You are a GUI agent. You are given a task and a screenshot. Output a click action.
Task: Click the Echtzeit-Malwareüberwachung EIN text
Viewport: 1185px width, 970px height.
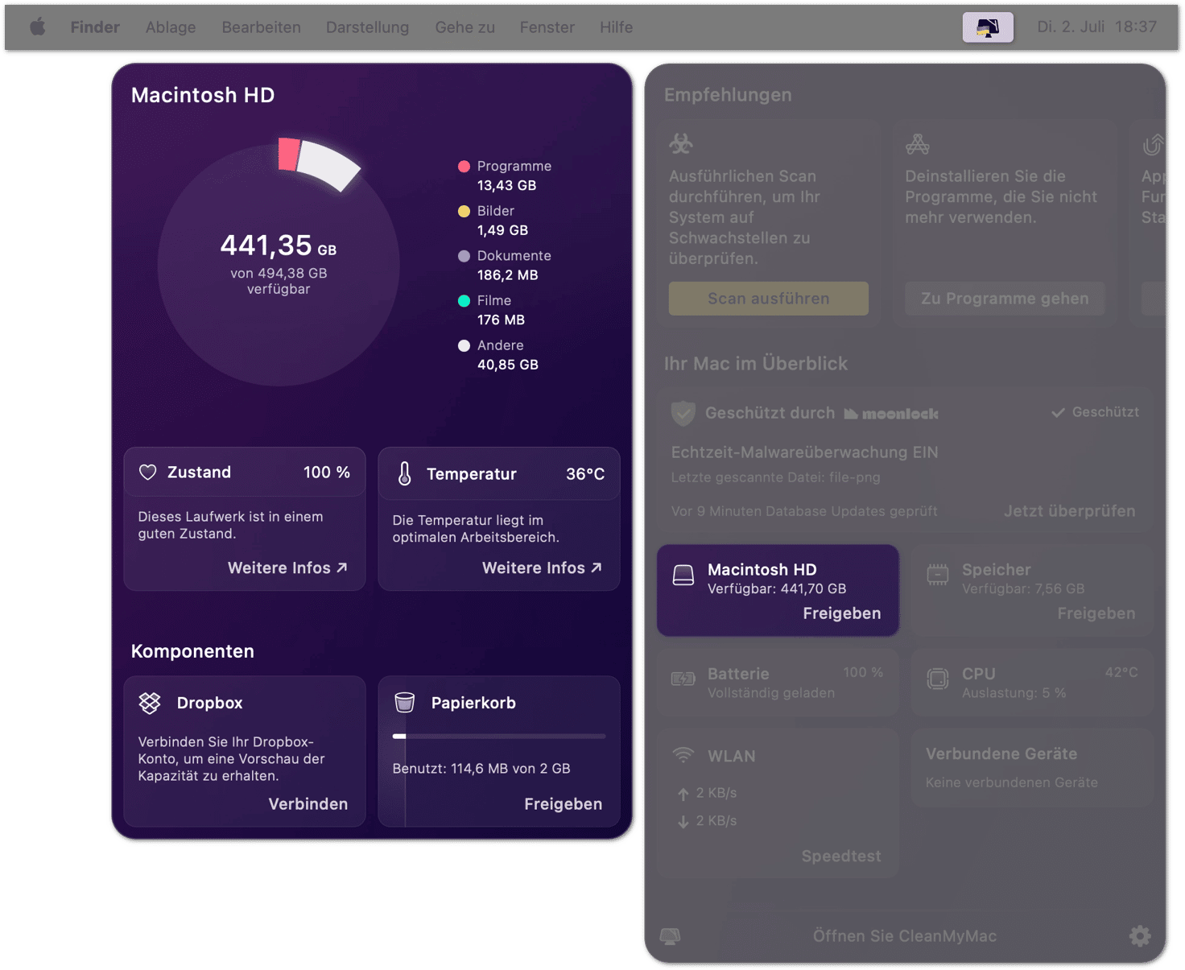[x=805, y=452]
